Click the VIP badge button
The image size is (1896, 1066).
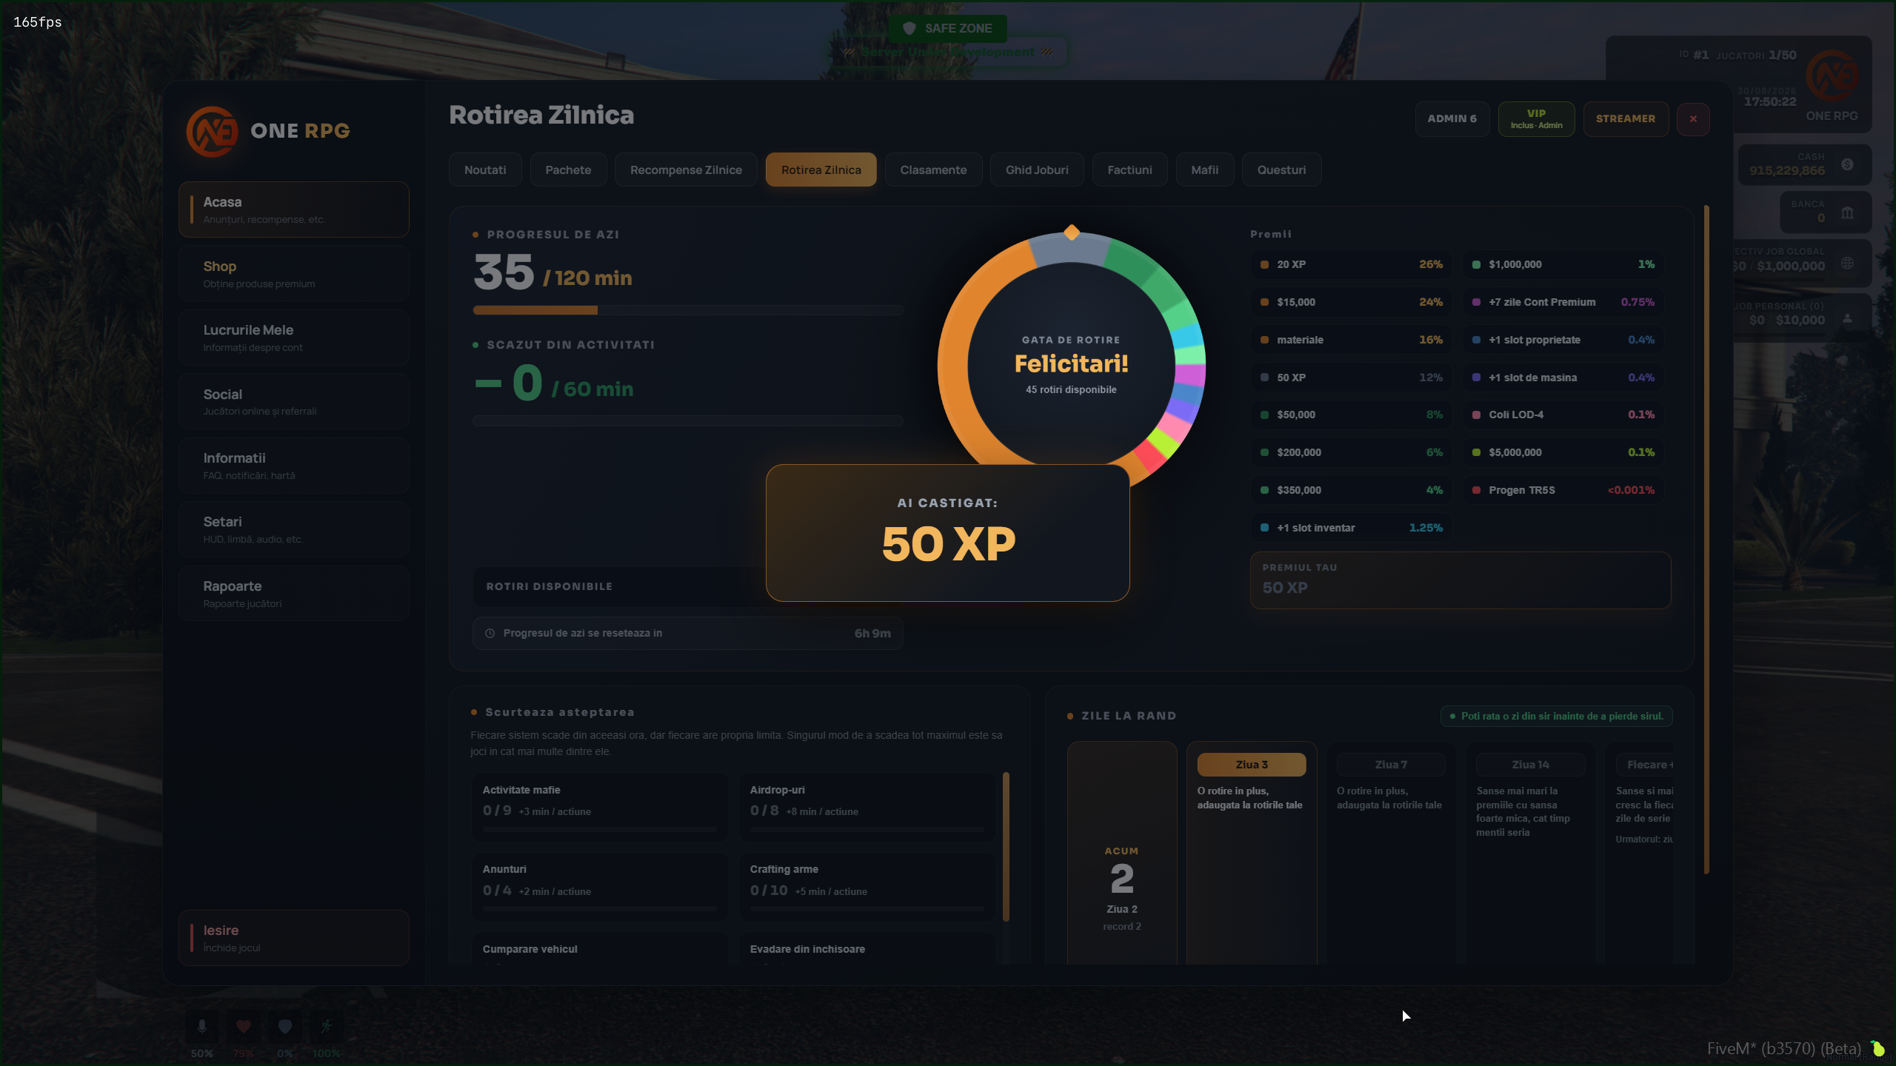click(x=1537, y=118)
